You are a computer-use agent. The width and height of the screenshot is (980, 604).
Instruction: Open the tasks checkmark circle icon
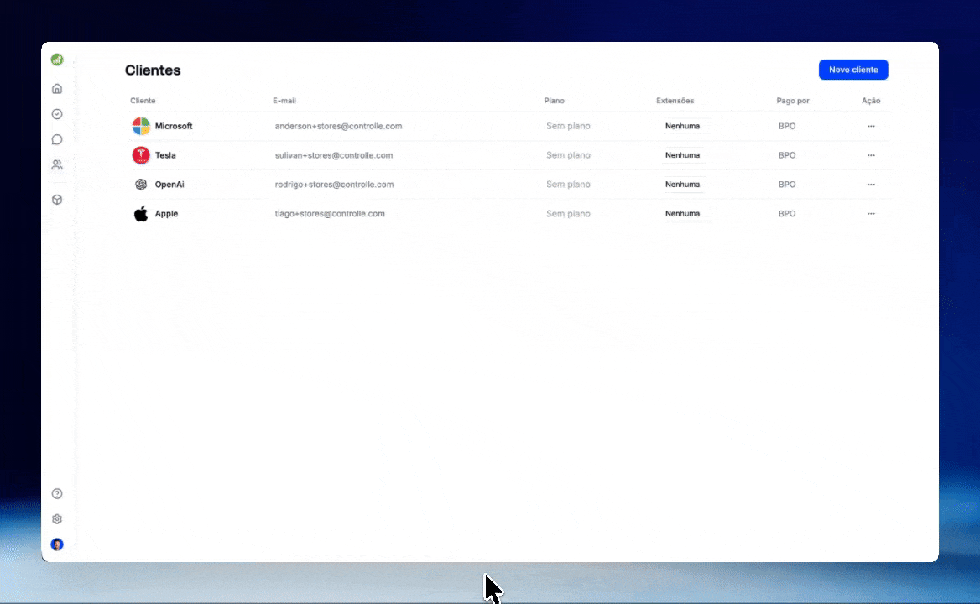57,114
